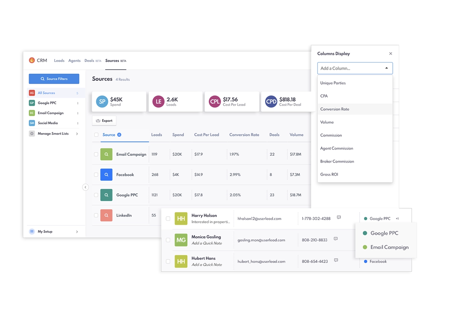The height and width of the screenshot is (318, 470).
Task: Check the Facebook row checkbox
Action: click(96, 175)
